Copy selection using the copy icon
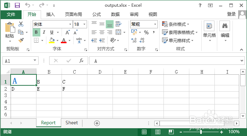This screenshot has width=247, height=136. click(21, 32)
